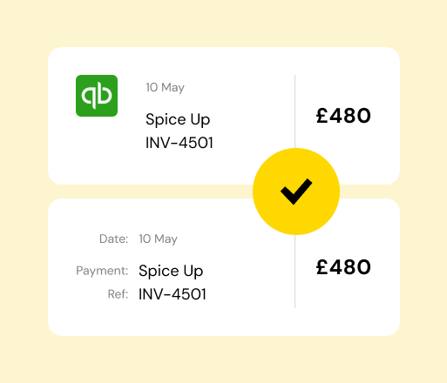Viewport: 447px width, 383px height.
Task: Click the green QuickBooks logo icon
Action: (97, 96)
